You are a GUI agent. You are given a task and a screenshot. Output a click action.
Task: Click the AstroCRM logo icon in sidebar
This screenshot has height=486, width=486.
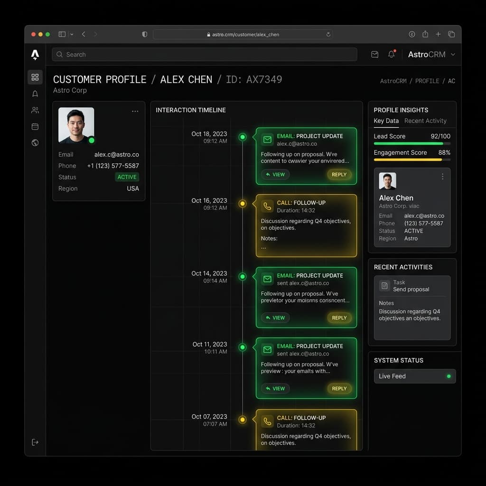(x=35, y=55)
